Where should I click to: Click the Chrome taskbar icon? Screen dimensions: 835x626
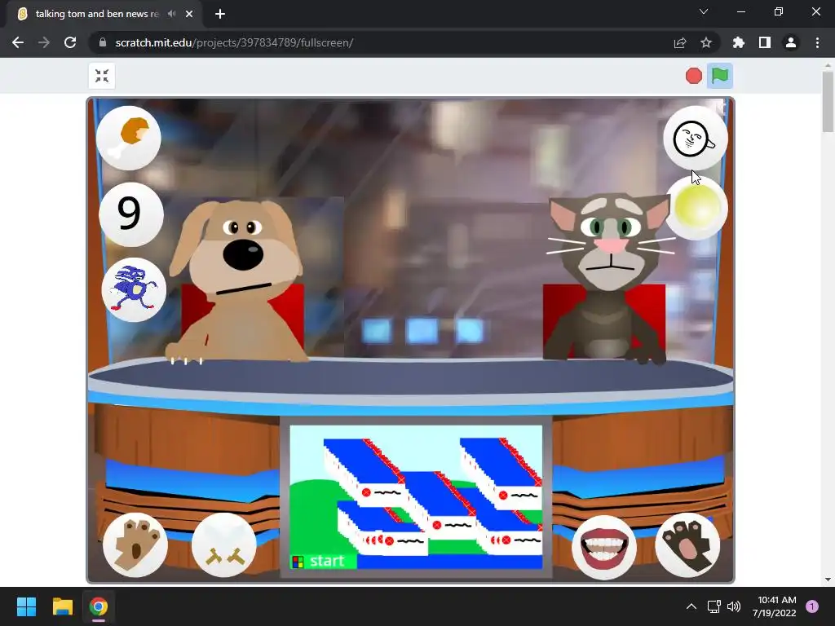tap(99, 606)
